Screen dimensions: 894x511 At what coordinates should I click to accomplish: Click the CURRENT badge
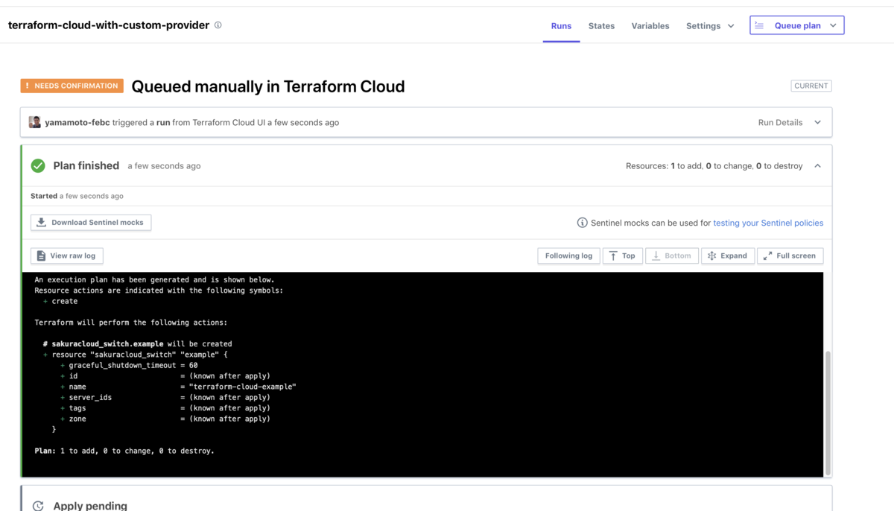pyautogui.click(x=811, y=86)
